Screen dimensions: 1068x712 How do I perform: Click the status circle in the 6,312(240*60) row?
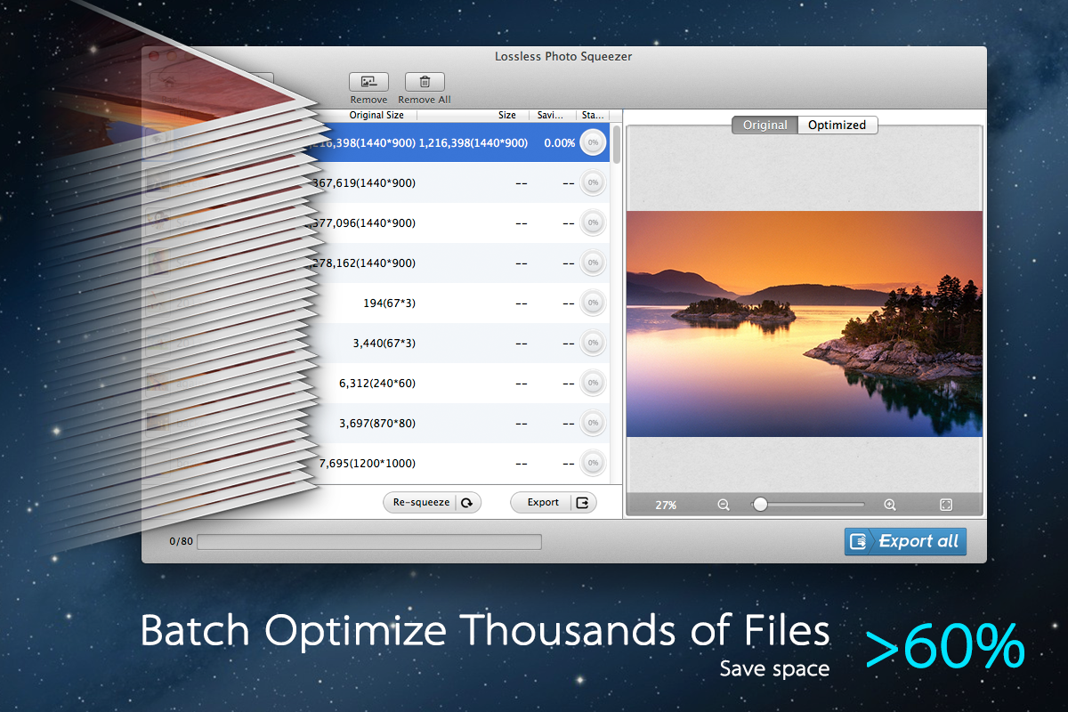tap(593, 383)
